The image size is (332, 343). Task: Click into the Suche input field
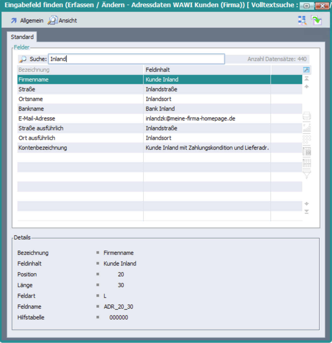pos(136,59)
